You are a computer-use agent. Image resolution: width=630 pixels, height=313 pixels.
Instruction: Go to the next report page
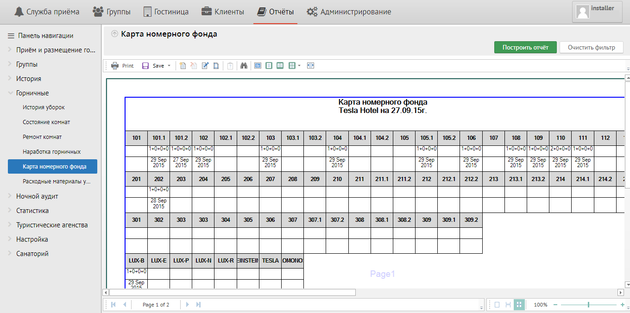coord(188,305)
